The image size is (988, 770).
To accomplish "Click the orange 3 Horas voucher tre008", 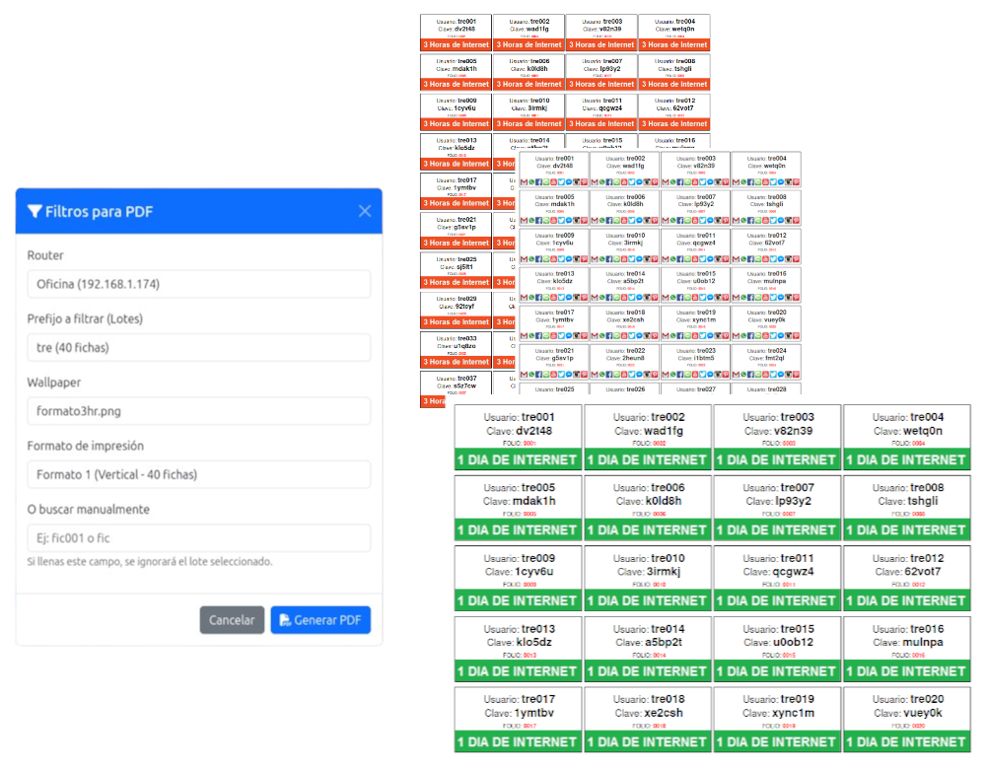I will (674, 72).
